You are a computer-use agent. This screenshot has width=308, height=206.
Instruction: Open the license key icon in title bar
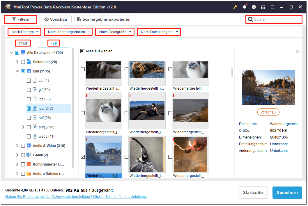pos(235,7)
